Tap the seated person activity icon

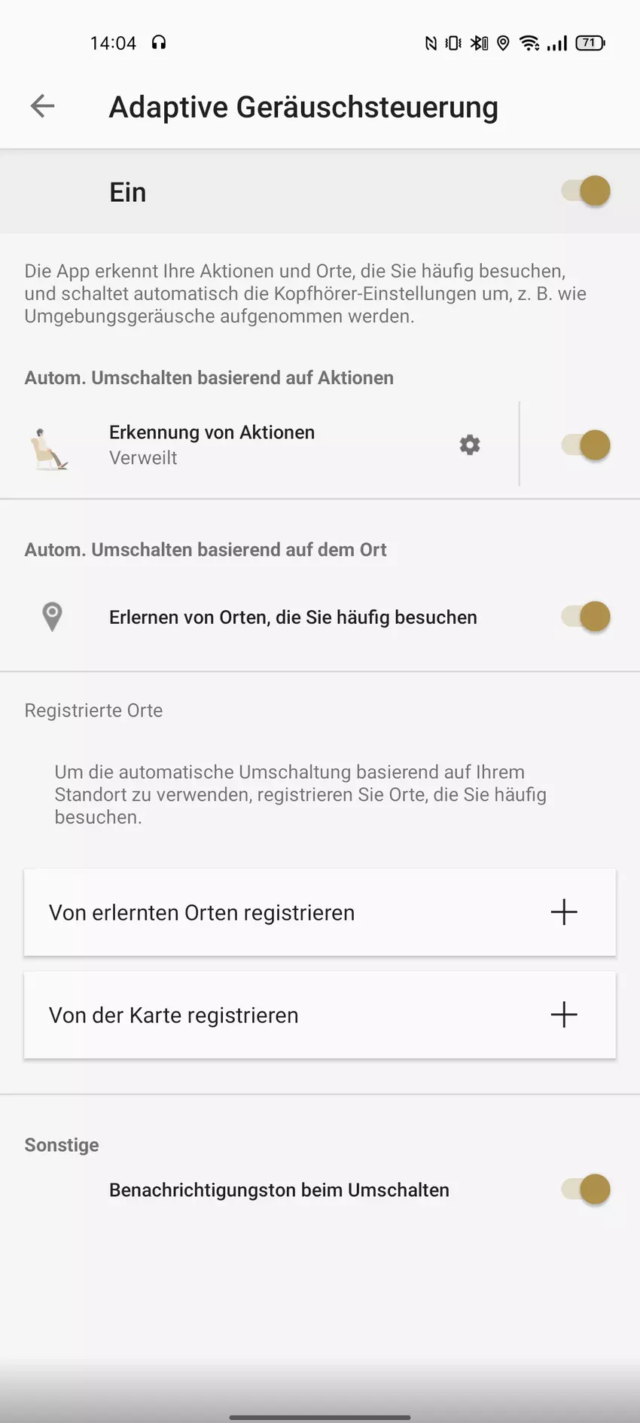coord(50,448)
